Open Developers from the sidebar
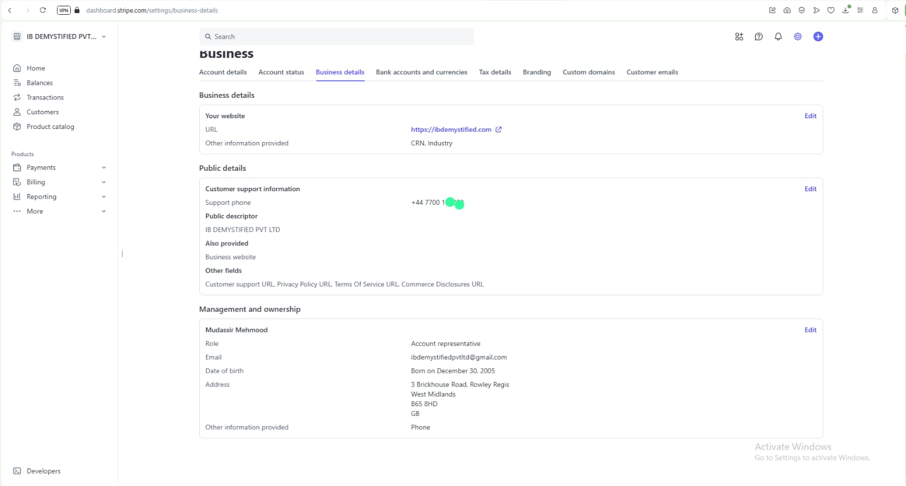The width and height of the screenshot is (906, 486). coord(43,471)
